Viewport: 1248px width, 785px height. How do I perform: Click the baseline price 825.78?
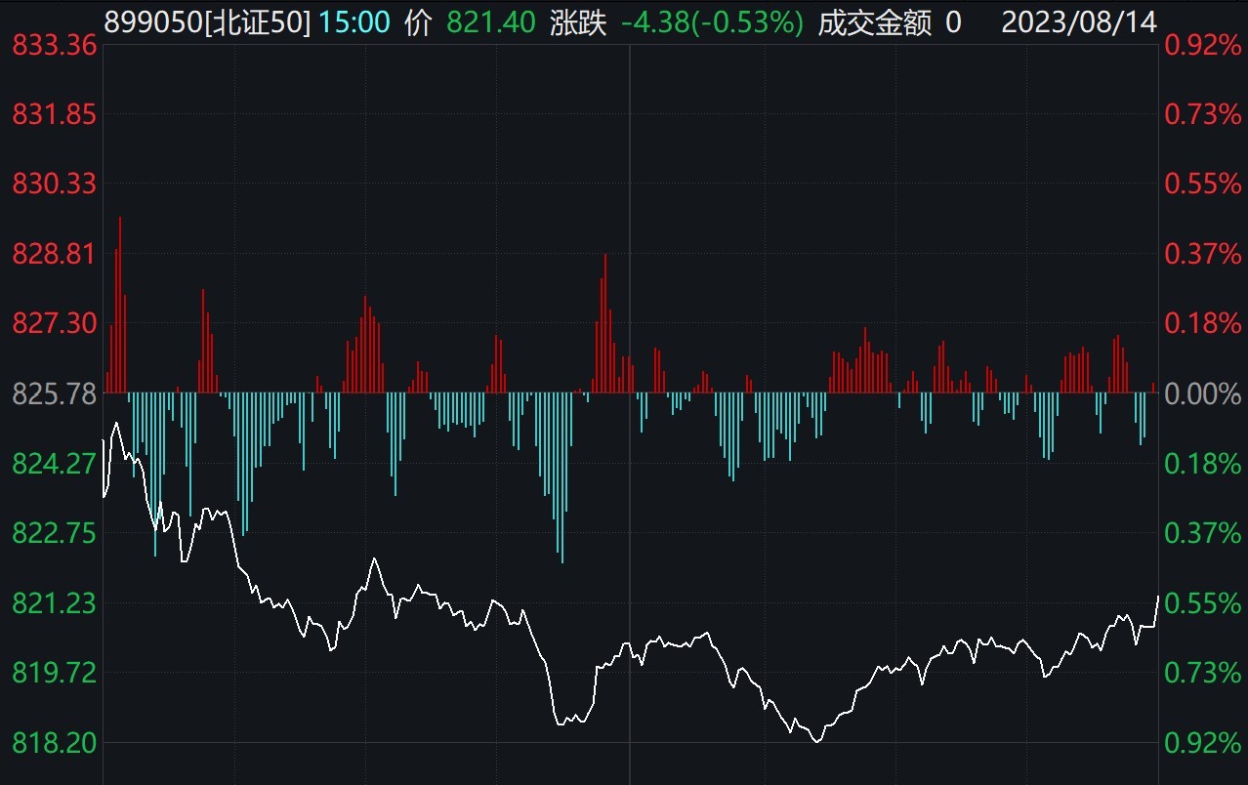54,393
